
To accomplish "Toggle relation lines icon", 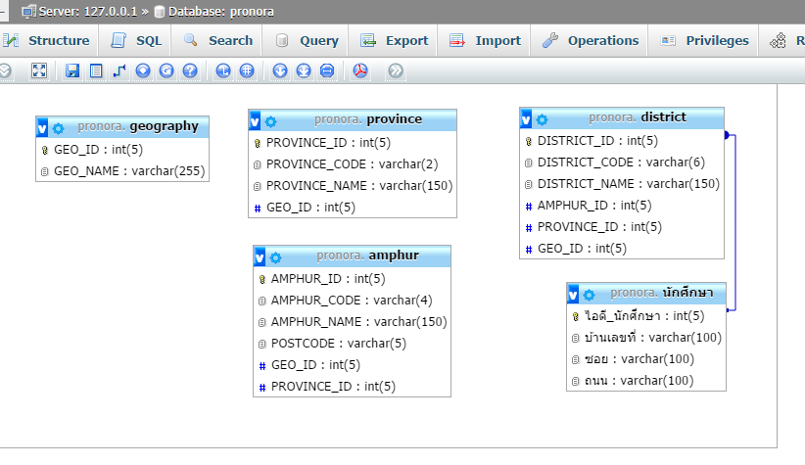I will tap(327, 70).
